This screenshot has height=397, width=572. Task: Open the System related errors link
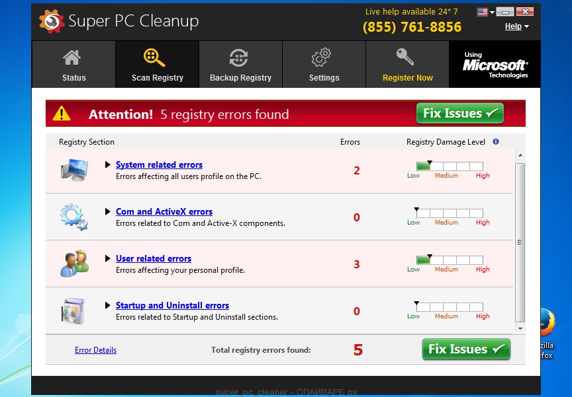tap(159, 165)
